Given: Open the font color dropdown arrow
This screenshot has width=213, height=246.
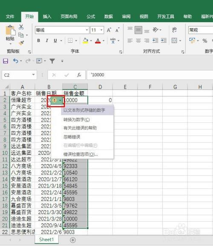Looking at the screenshot, I should point(104,41).
